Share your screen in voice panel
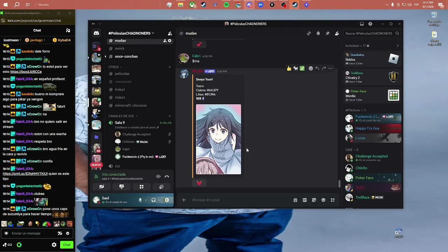 (121, 187)
